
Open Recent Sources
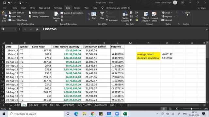click(37, 13)
